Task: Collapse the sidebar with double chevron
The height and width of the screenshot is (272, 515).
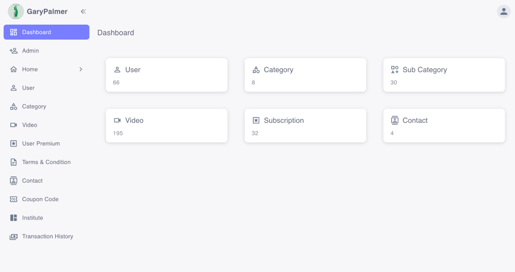Action: [83, 11]
